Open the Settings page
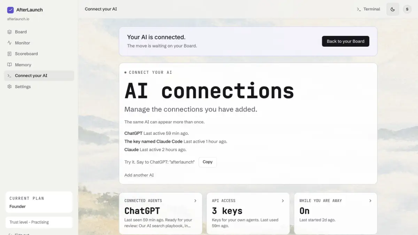The image size is (418, 235). [39, 87]
